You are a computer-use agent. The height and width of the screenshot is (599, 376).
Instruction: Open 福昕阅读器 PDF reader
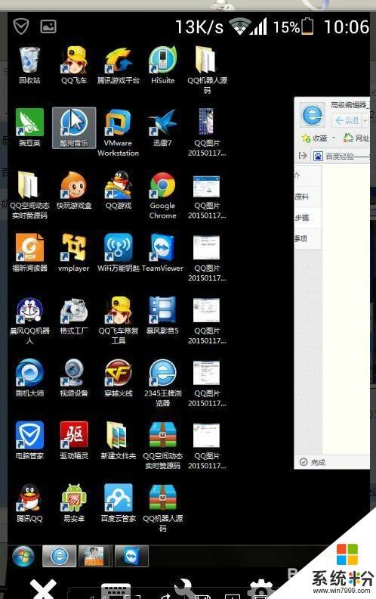(29, 253)
